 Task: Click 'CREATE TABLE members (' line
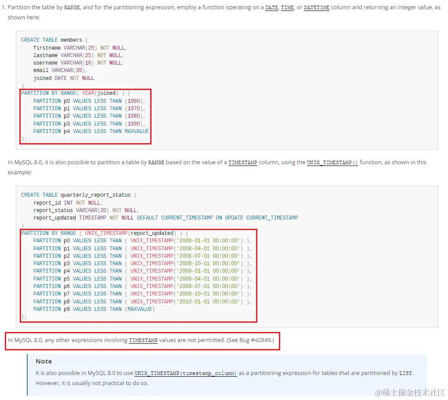pos(54,40)
